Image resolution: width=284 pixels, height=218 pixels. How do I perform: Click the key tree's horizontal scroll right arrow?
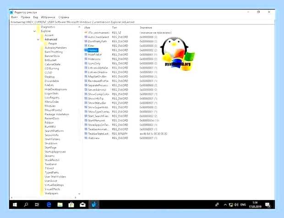(x=76, y=197)
